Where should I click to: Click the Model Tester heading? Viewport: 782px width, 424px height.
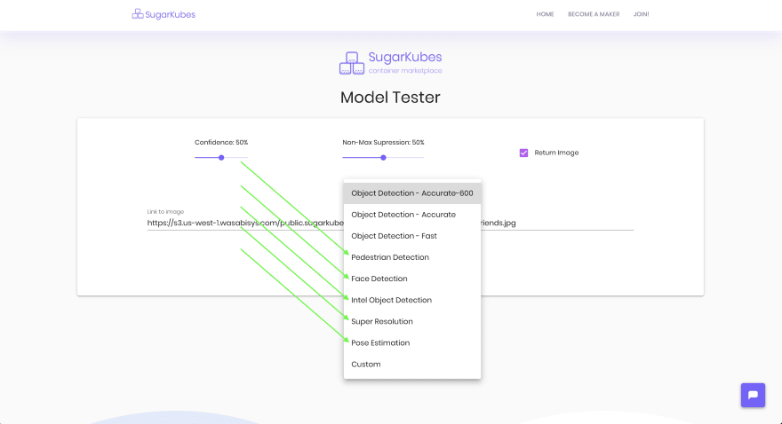click(390, 98)
